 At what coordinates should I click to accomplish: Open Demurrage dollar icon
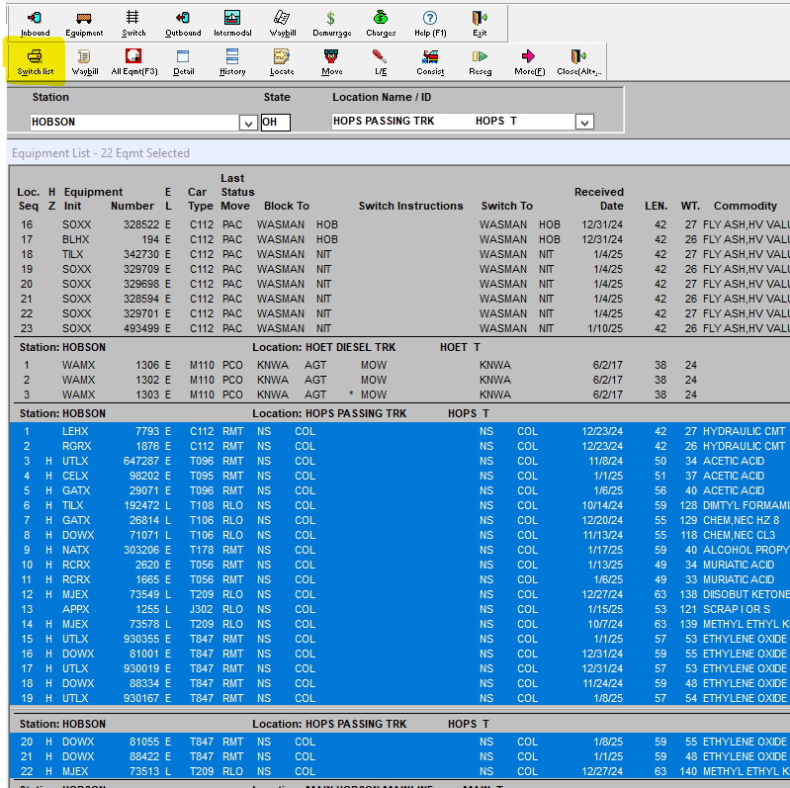(x=331, y=24)
